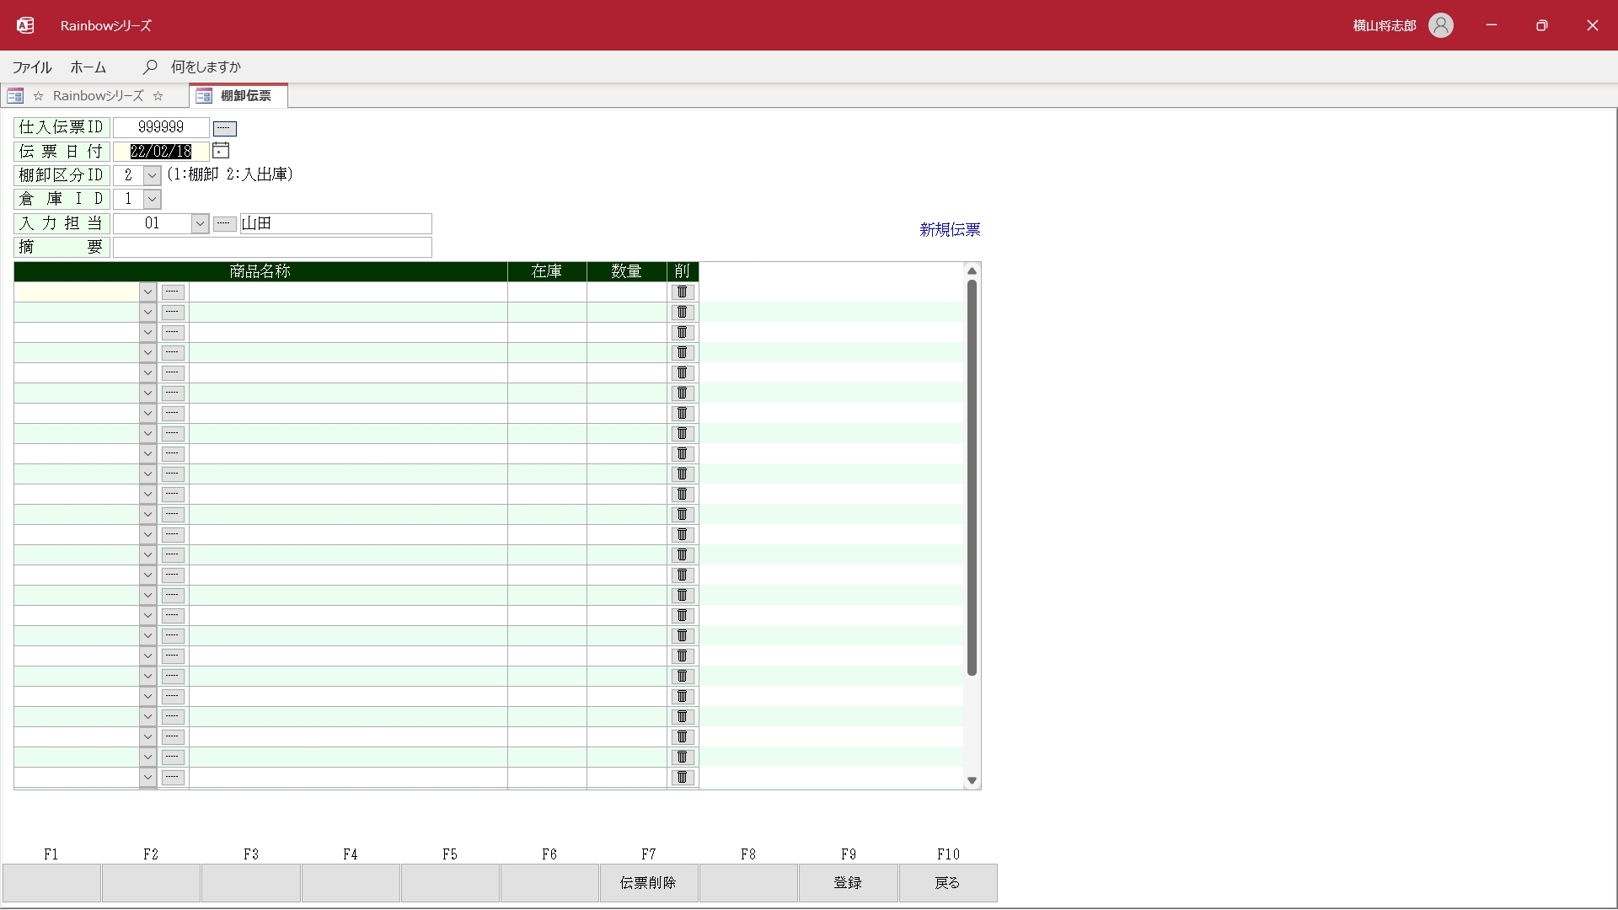The width and height of the screenshot is (1618, 910).
Task: Click the trash icon in the last row
Action: (683, 778)
